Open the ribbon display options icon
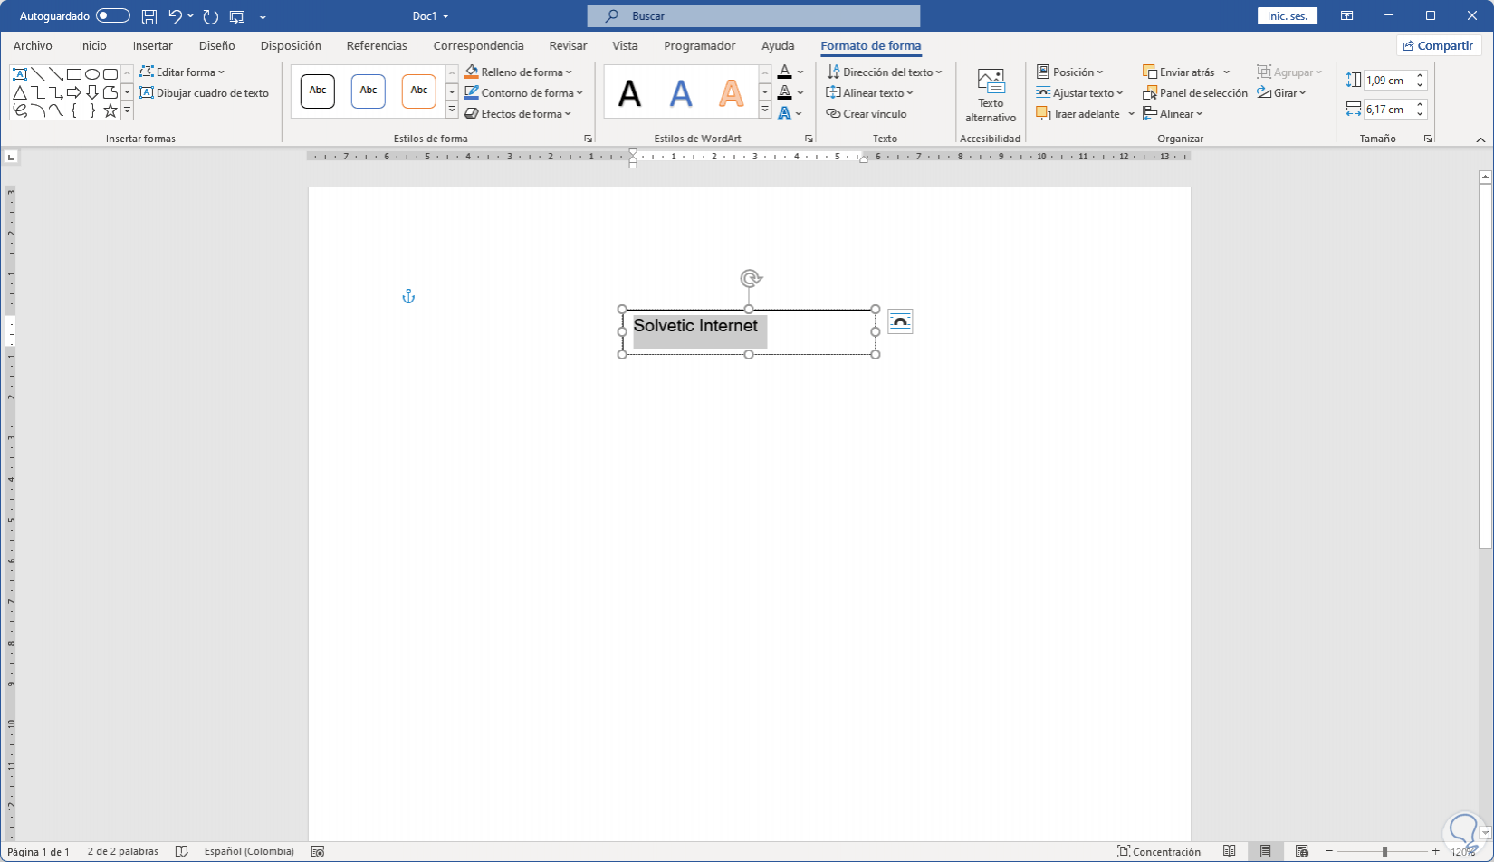This screenshot has height=862, width=1494. coord(1347,16)
